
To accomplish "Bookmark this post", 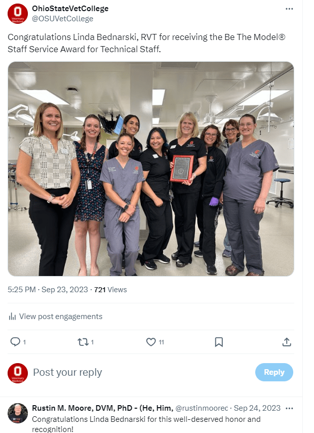I will 219,342.
